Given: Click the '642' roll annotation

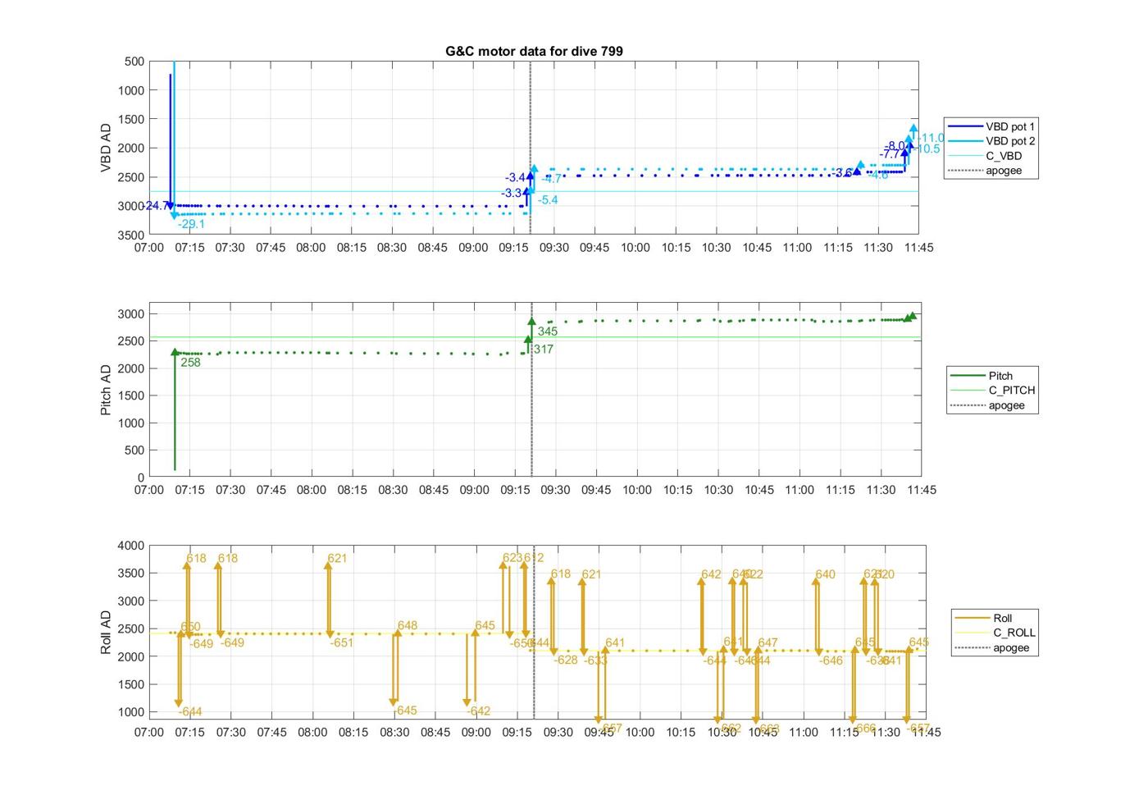Looking at the screenshot, I should pos(711,574).
